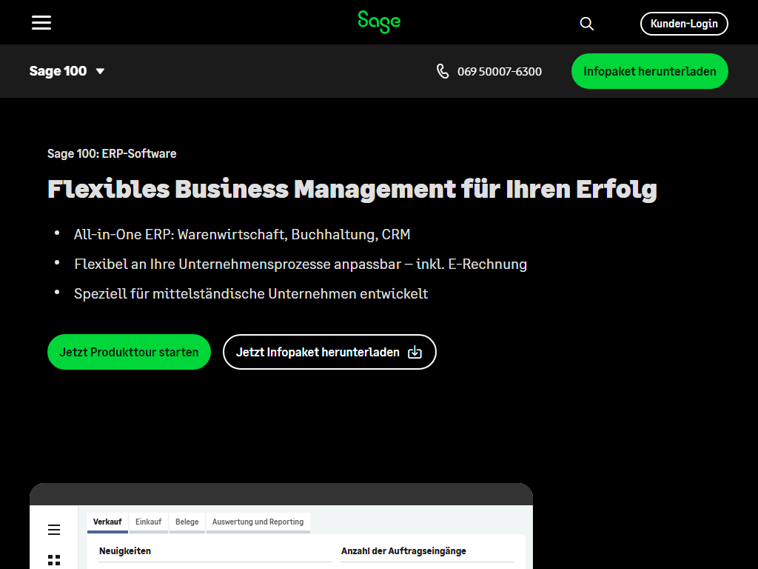Click the preview sidebar hamburger icon
Viewport: 758px width, 569px height.
pyautogui.click(x=54, y=530)
